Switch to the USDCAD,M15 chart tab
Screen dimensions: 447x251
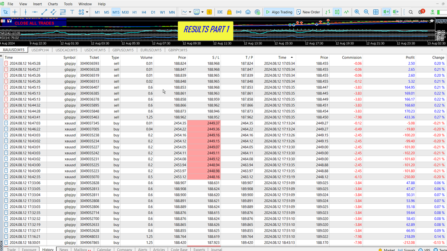pos(67,50)
